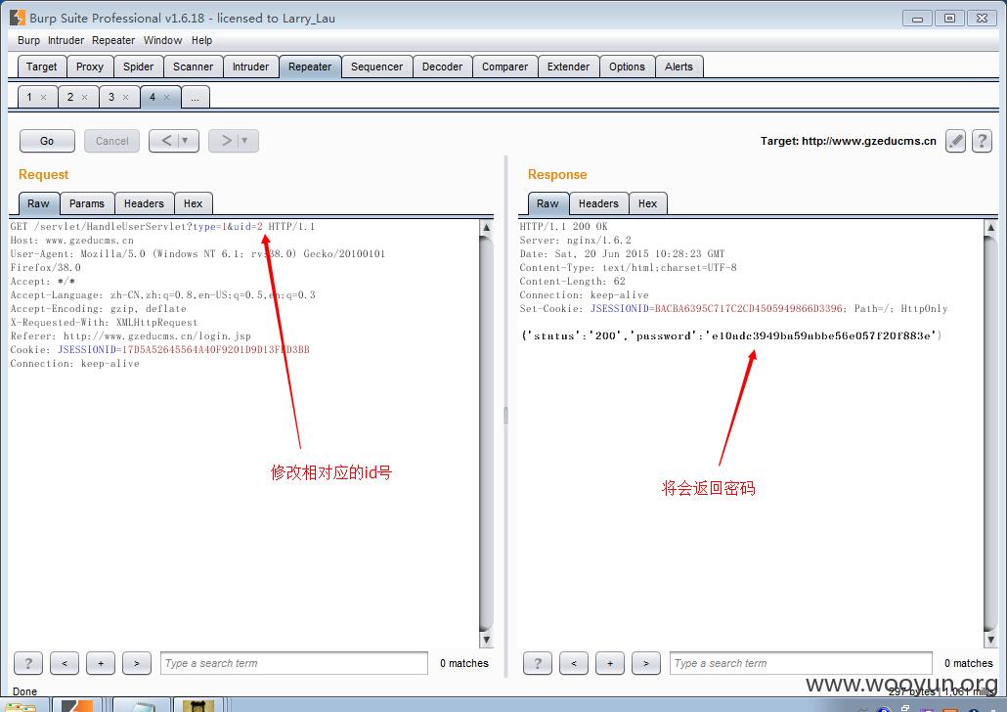Go to previous match in request search
The image size is (1007, 712).
65,663
